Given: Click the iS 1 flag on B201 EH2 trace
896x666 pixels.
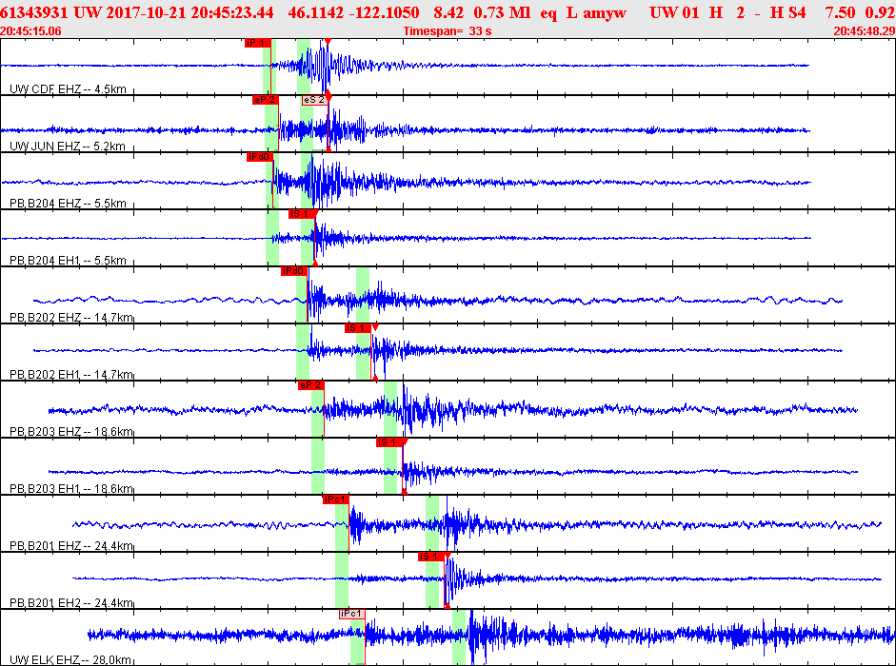Looking at the screenshot, I should pyautogui.click(x=430, y=557).
